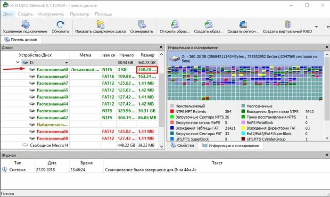
Task: Open the Помощь menu
Action: [103, 14]
